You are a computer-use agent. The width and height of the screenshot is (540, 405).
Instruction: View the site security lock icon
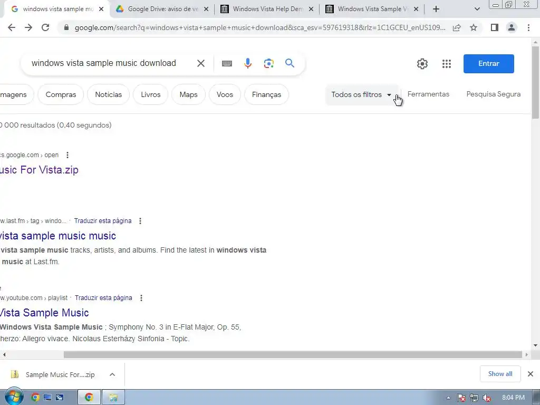[66, 27]
